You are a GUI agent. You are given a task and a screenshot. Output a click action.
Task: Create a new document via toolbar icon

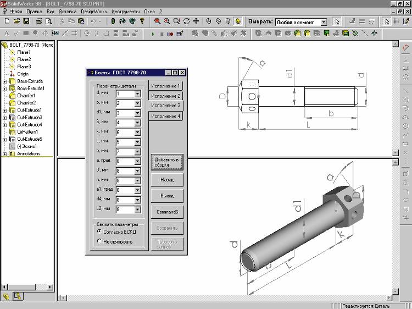point(7,21)
